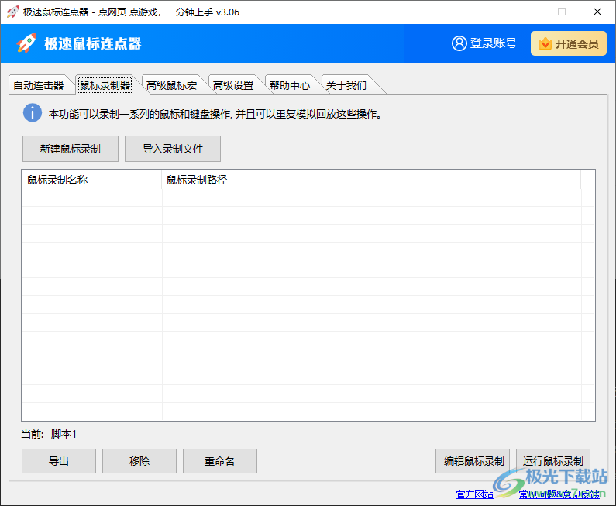Open the 常见问题&意见反馈 link

[x=559, y=494]
